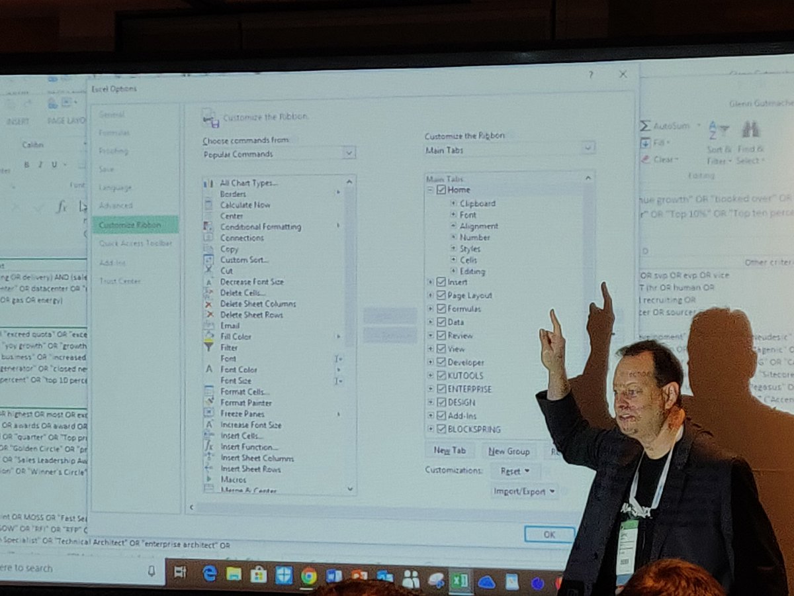This screenshot has height=596, width=794.
Task: Click the Connections command icon
Action: (209, 238)
